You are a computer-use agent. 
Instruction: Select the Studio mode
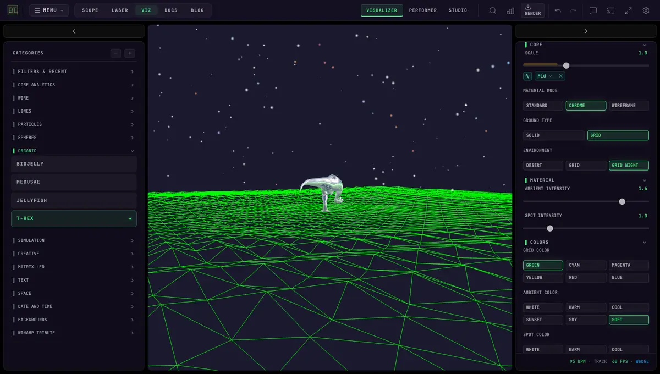(458, 10)
